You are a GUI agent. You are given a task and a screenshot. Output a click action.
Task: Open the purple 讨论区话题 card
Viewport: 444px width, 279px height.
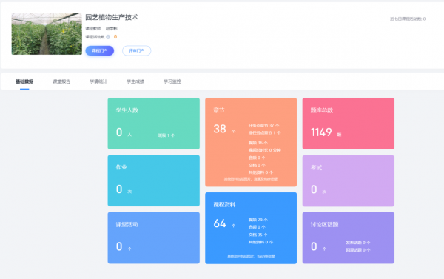(349, 238)
